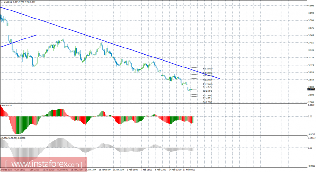Click the current price tag 2.772

[x=311, y=89]
